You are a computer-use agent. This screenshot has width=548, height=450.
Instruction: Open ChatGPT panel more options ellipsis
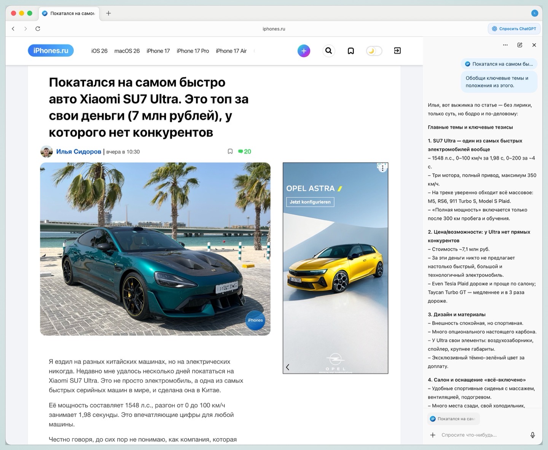(505, 45)
